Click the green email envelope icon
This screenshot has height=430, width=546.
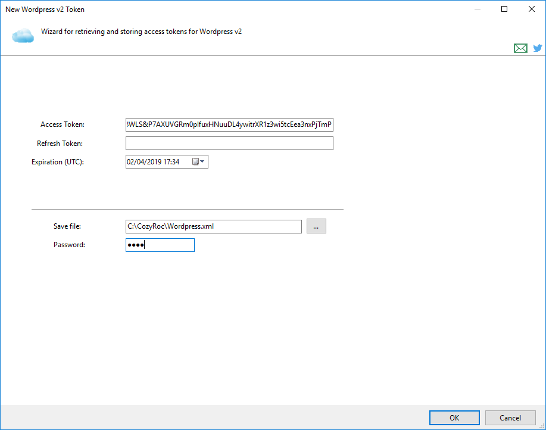click(x=520, y=48)
